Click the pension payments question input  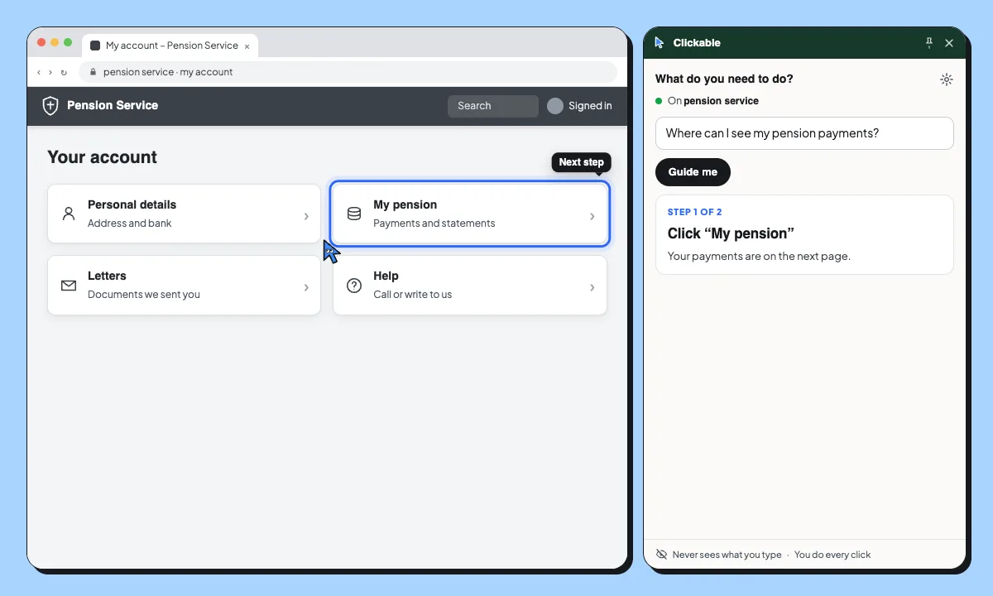click(x=804, y=133)
